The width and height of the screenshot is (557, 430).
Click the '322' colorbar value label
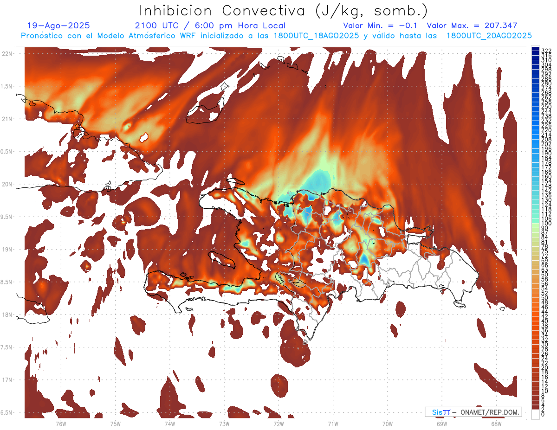[x=546, y=50]
